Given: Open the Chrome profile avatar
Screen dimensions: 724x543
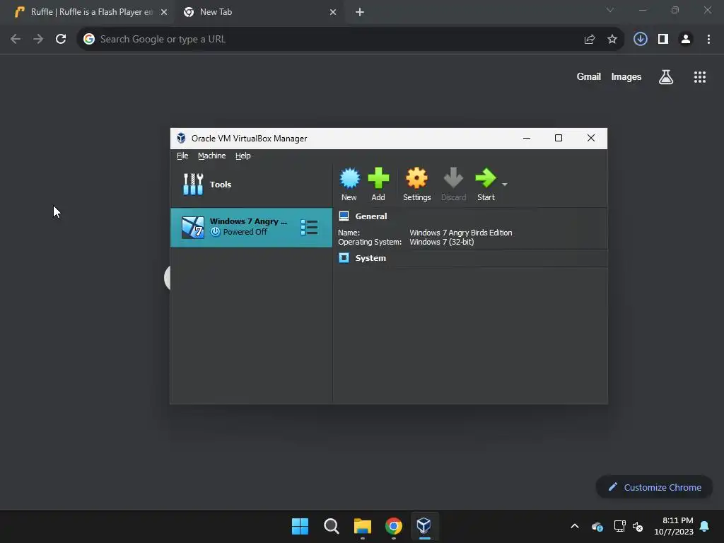Looking at the screenshot, I should point(686,40).
